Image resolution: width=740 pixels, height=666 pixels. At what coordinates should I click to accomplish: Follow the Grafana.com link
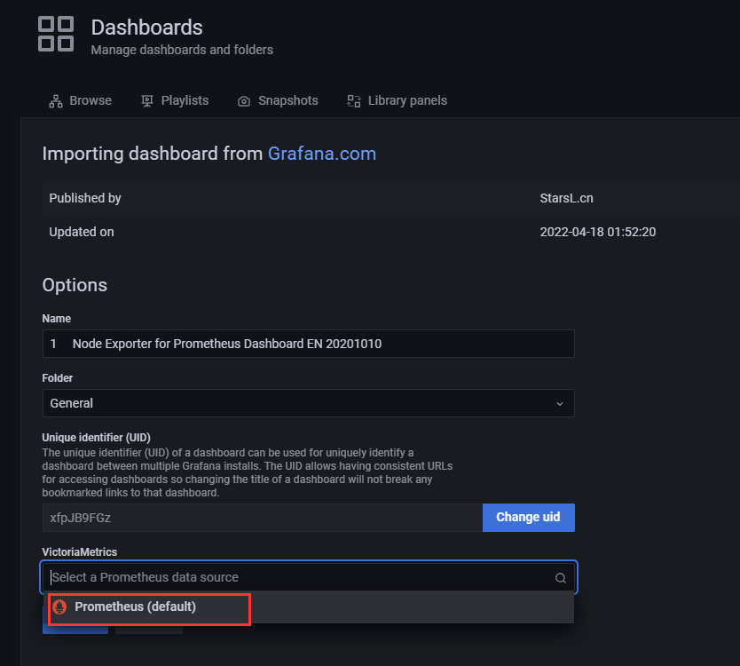point(322,154)
